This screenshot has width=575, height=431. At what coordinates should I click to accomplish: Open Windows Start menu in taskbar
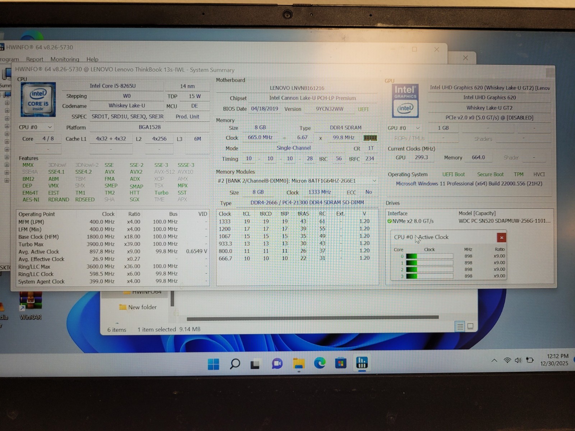click(213, 364)
